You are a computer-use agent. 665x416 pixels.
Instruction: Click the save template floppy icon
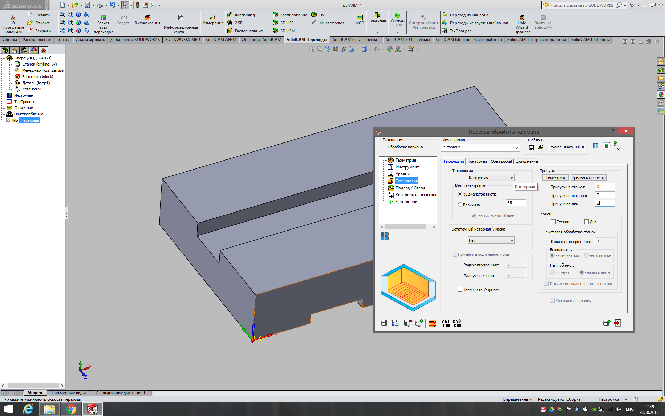531,148
